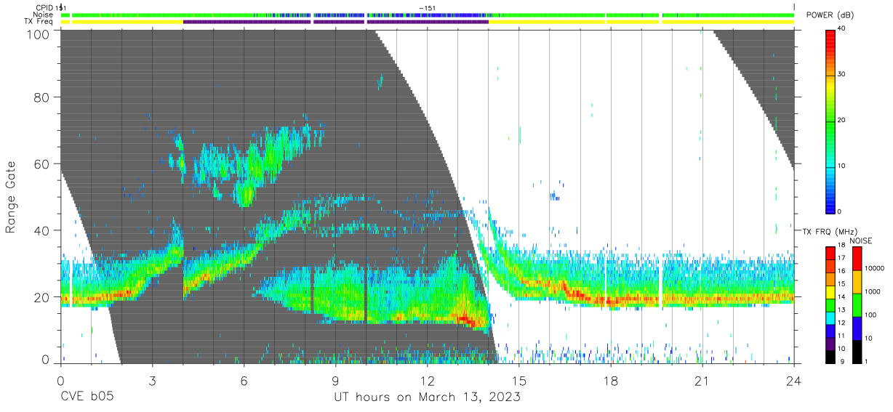
Task: Click the x-axis tick label '3'
Action: [x=152, y=381]
